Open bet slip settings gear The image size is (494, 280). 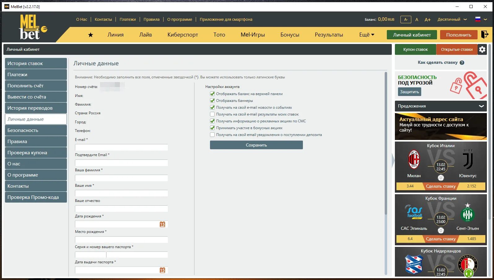pyautogui.click(x=482, y=49)
